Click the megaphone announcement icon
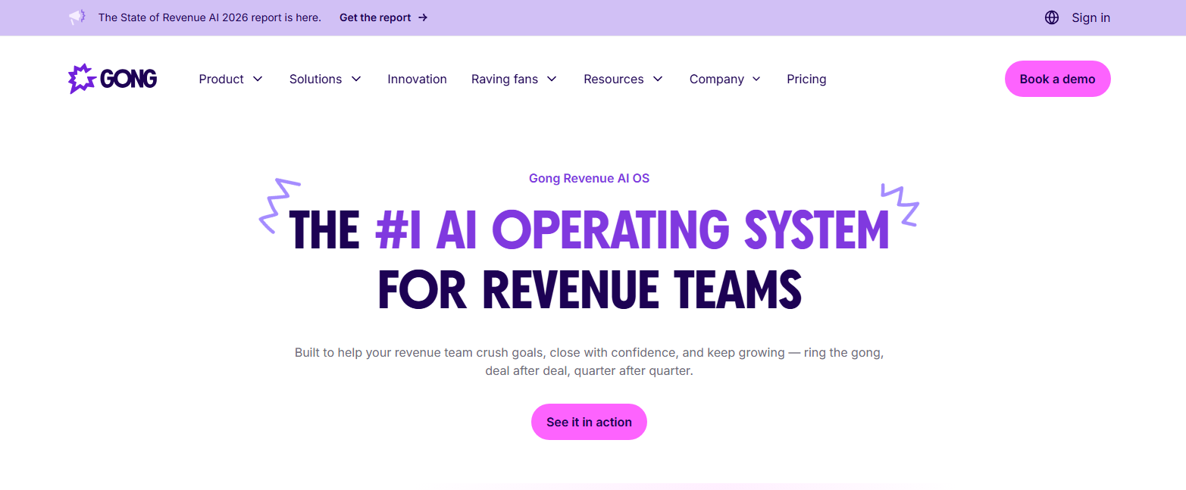 pyautogui.click(x=76, y=17)
